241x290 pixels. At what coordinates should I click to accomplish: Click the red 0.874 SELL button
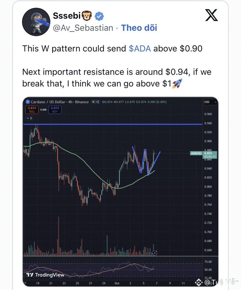point(32,110)
